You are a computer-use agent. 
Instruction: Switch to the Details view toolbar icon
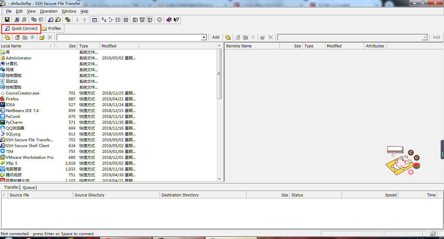tap(126, 20)
